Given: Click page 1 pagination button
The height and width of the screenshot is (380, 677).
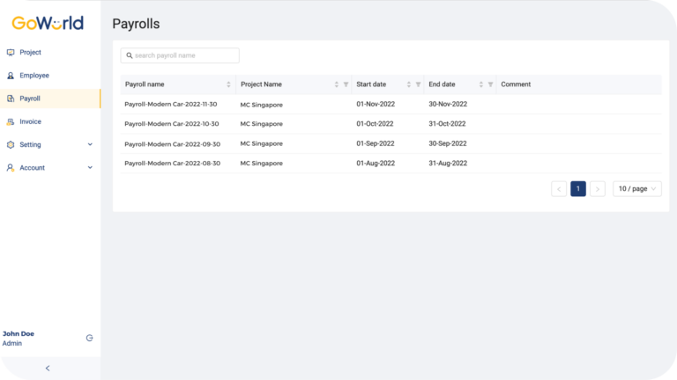Looking at the screenshot, I should (x=578, y=189).
